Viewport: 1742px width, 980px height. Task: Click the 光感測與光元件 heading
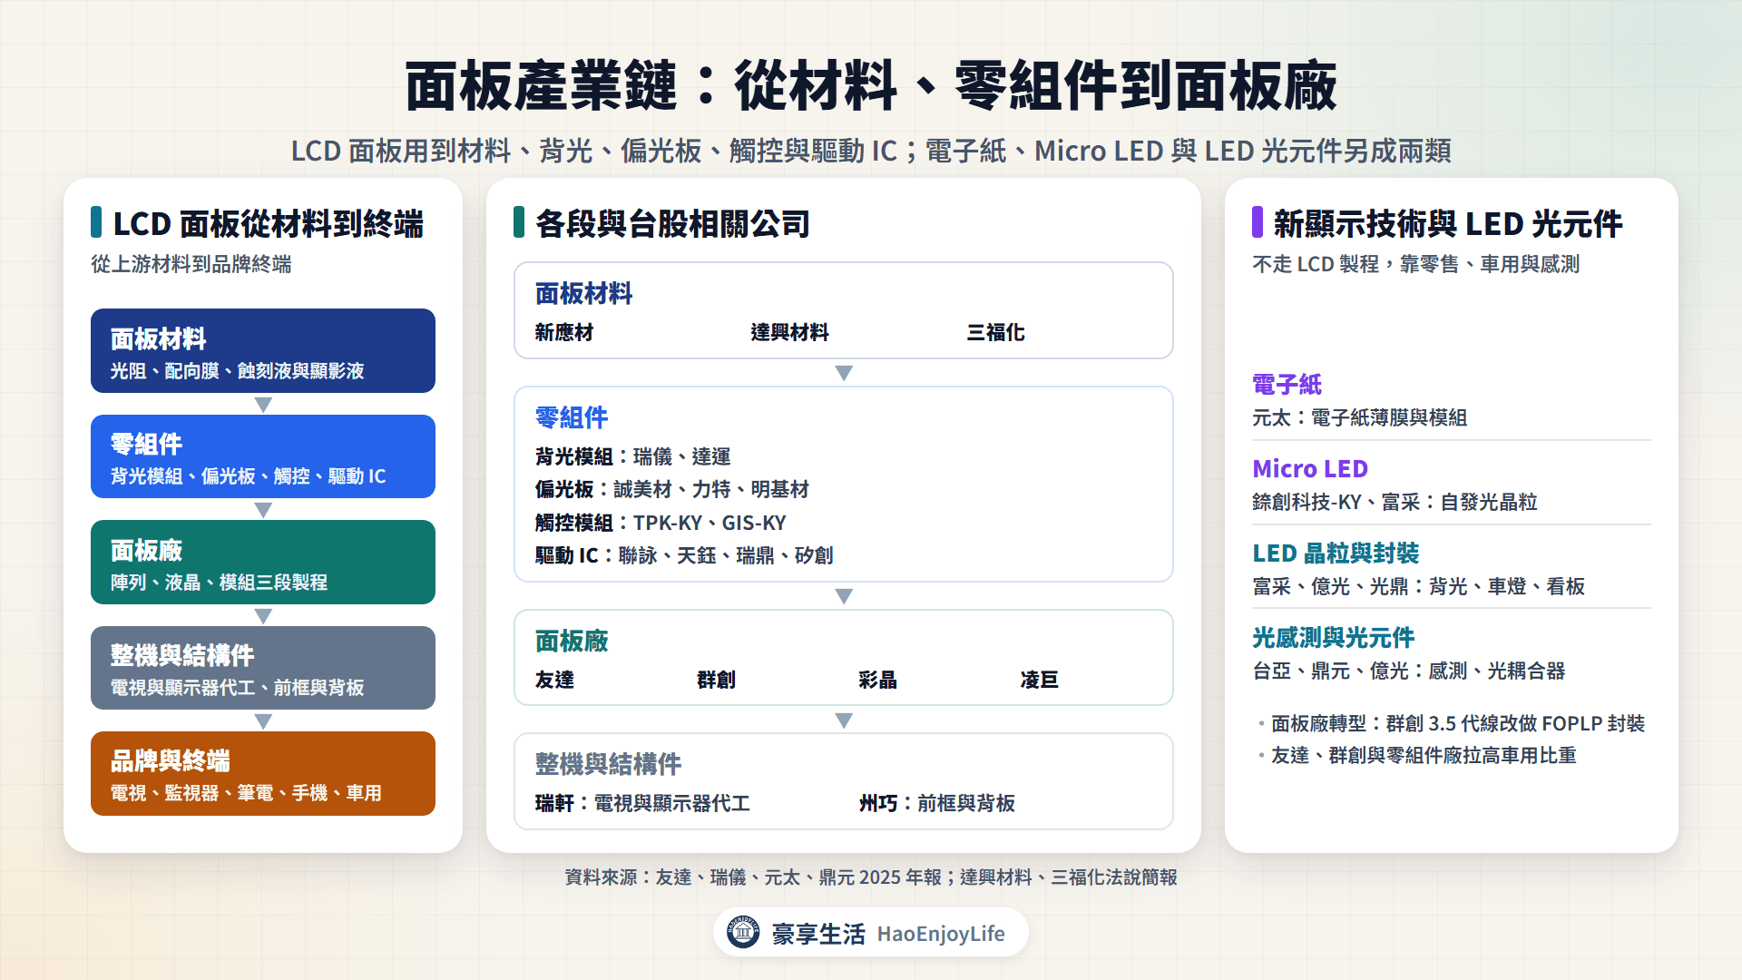1333,638
